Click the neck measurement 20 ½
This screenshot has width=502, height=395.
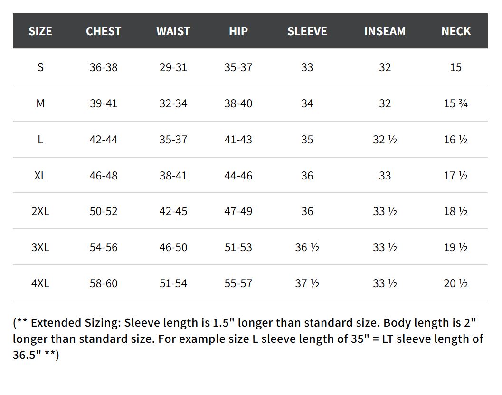pyautogui.click(x=456, y=283)
